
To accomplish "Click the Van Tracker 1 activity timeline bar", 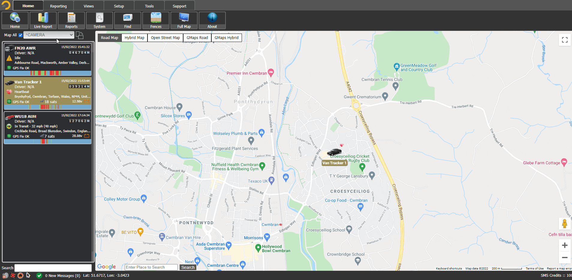I will tap(48, 107).
